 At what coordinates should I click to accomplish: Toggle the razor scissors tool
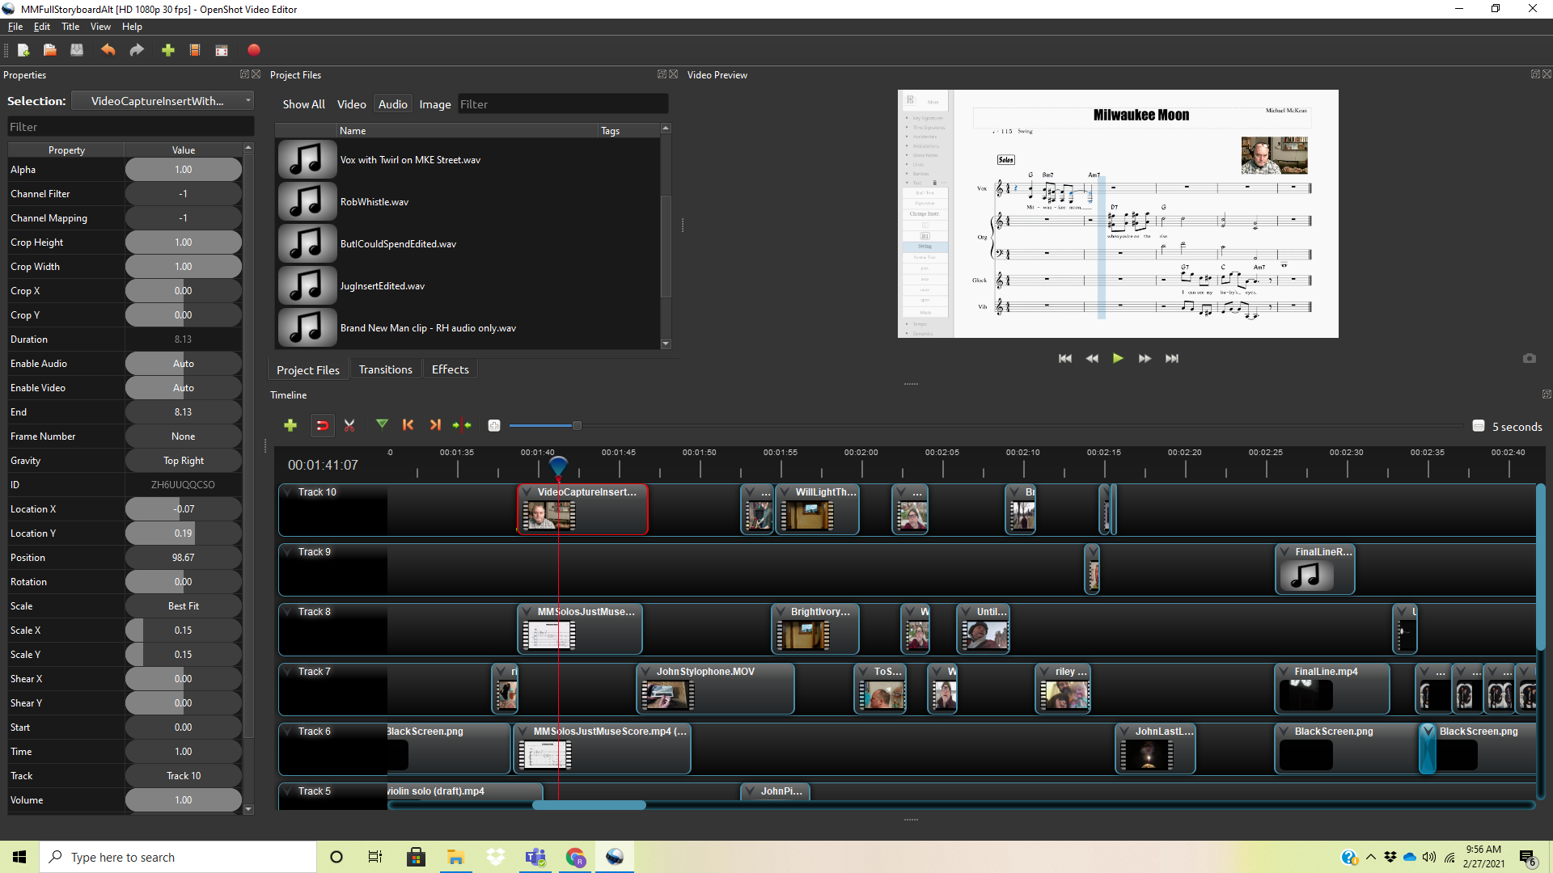pyautogui.click(x=349, y=425)
